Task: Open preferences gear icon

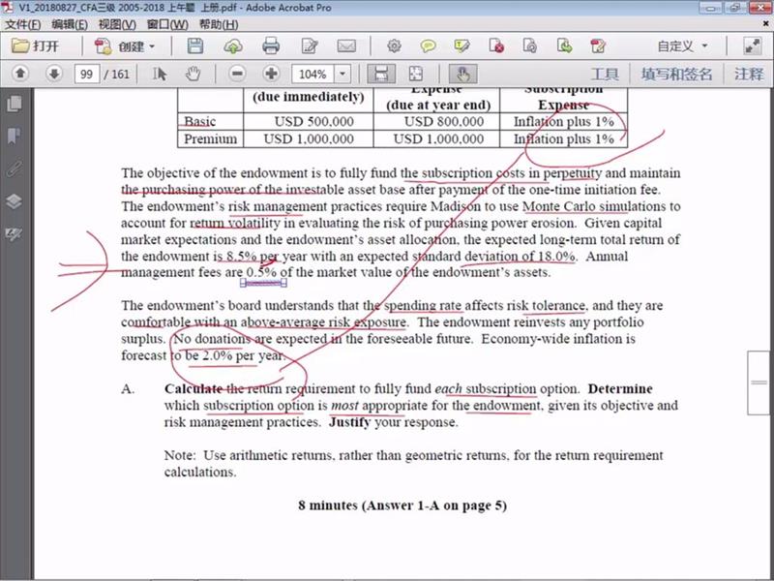Action: 394,46
